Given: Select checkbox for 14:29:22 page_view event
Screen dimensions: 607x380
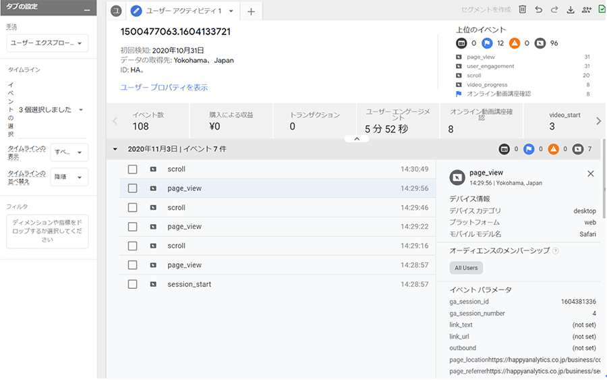Looking at the screenshot, I should coord(133,227).
